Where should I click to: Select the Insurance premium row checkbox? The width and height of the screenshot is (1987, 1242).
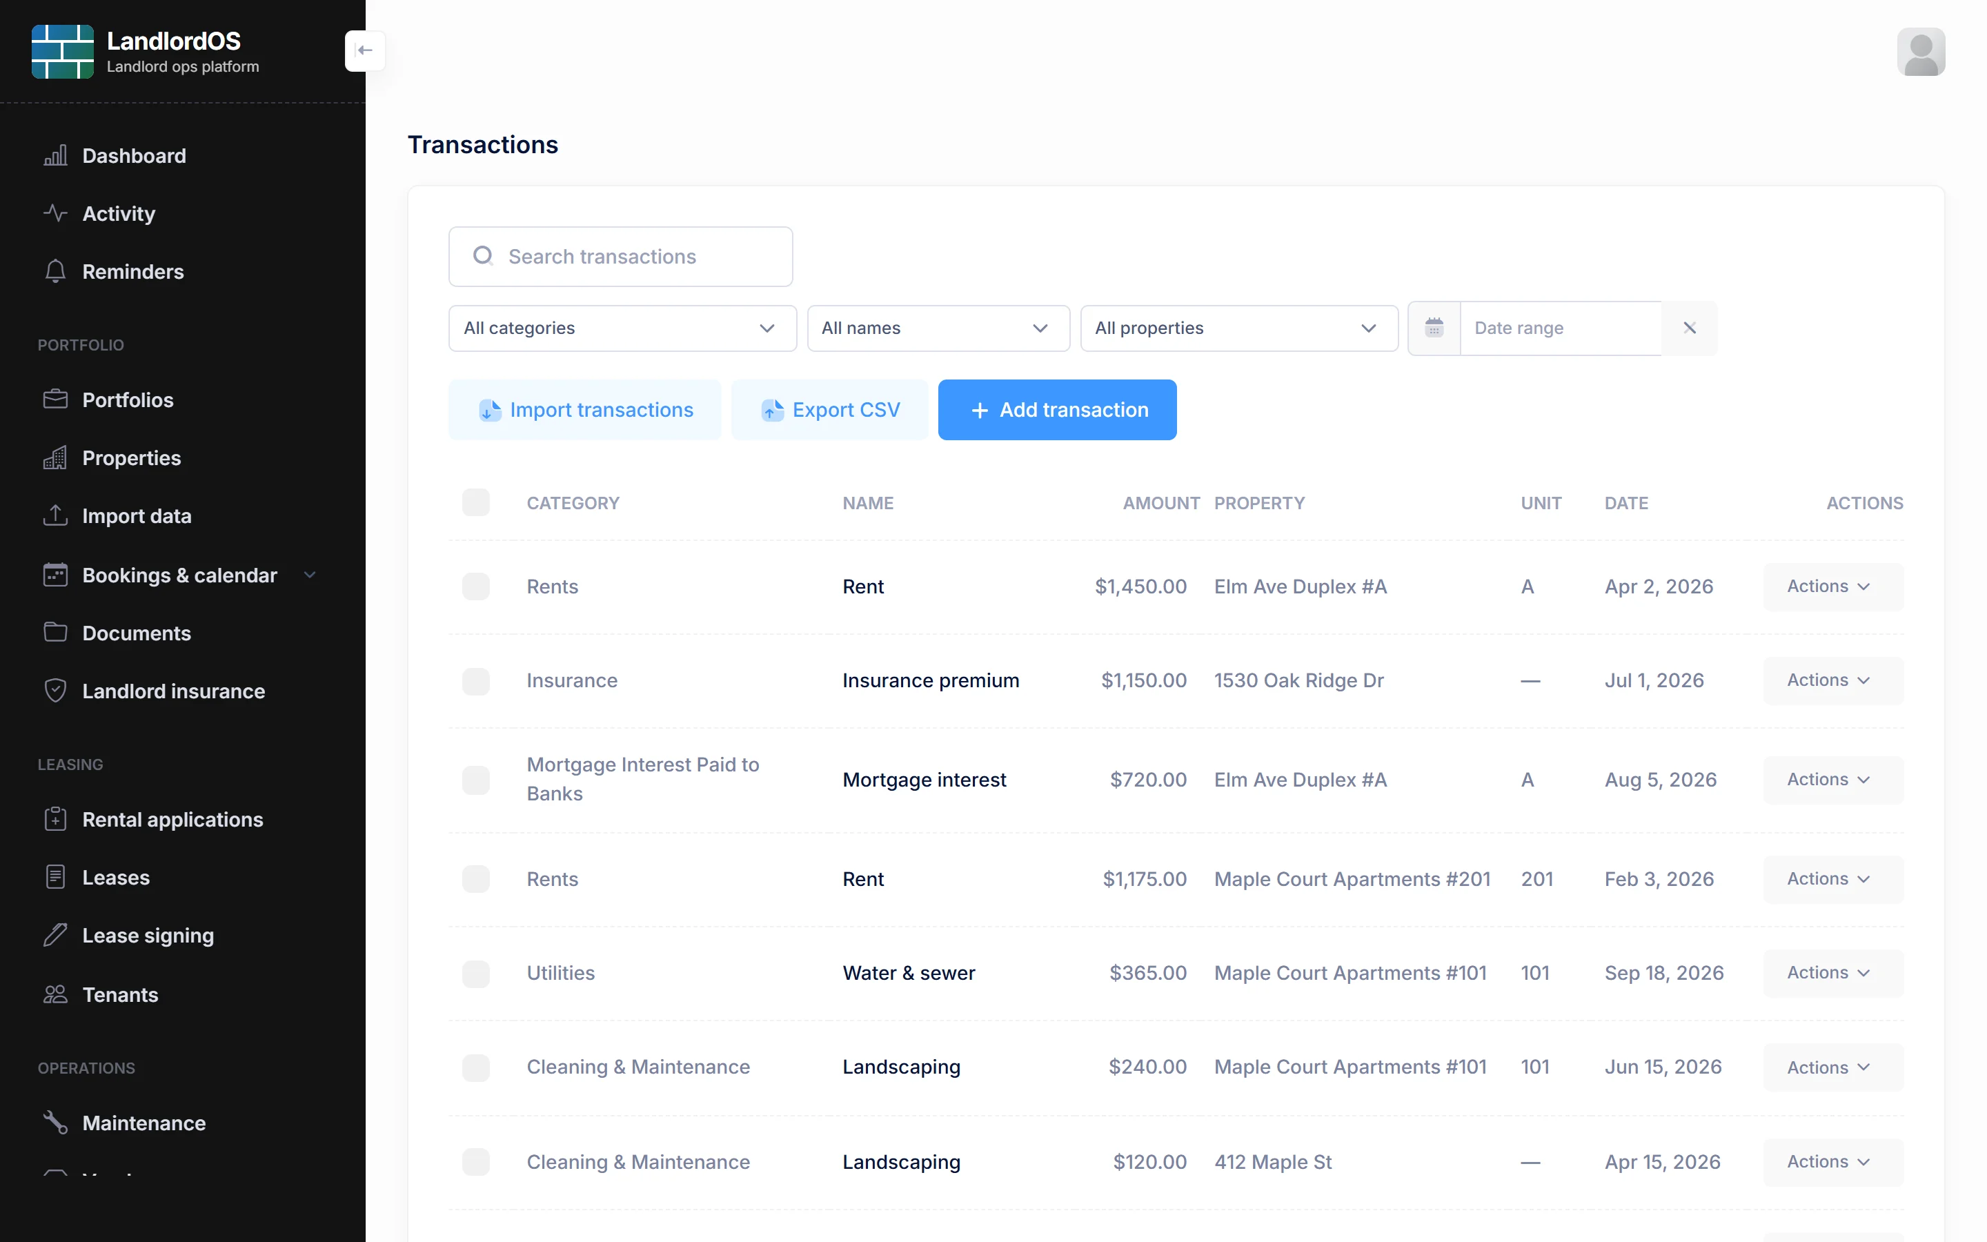click(x=475, y=681)
